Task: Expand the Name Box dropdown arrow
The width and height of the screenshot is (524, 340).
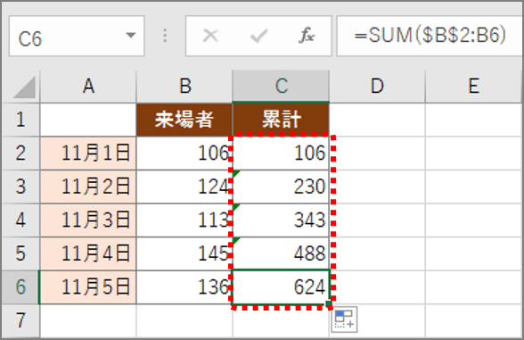Action: pos(131,35)
